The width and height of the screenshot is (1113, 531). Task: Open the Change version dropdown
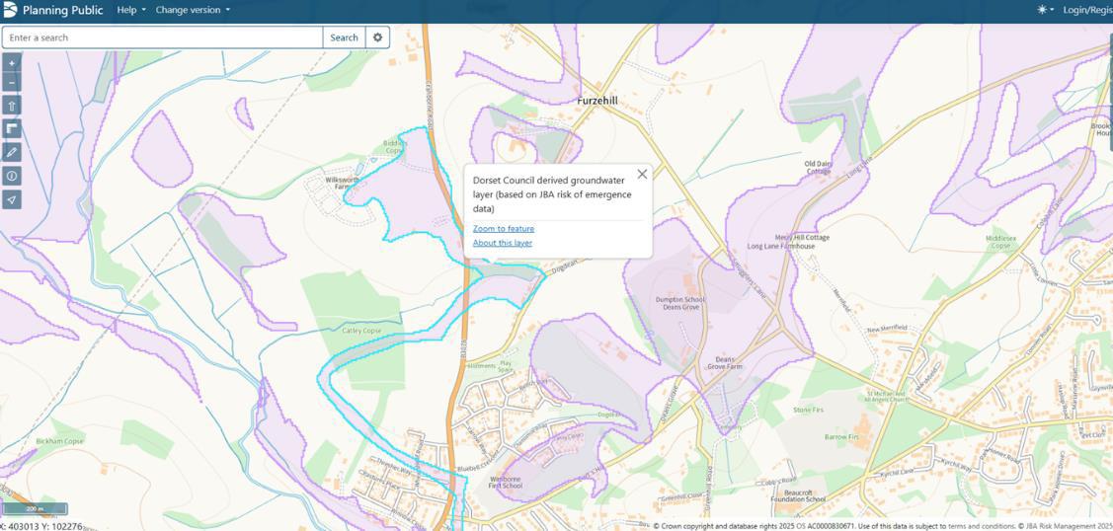click(x=193, y=10)
